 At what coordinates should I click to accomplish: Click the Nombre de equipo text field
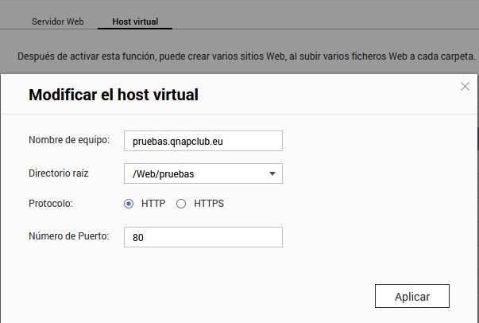coord(203,141)
